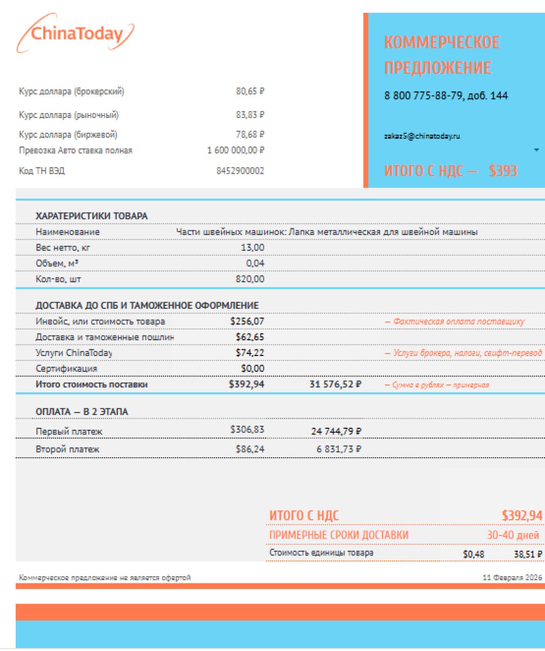This screenshot has height=651, width=545.
Task: Select the Коммерческое предложение heading
Action: (x=442, y=55)
